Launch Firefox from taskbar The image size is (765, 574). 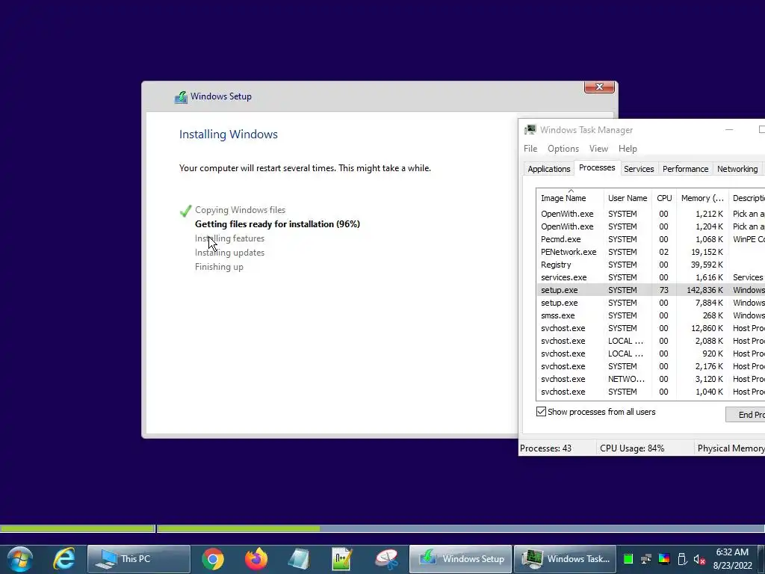point(256,559)
